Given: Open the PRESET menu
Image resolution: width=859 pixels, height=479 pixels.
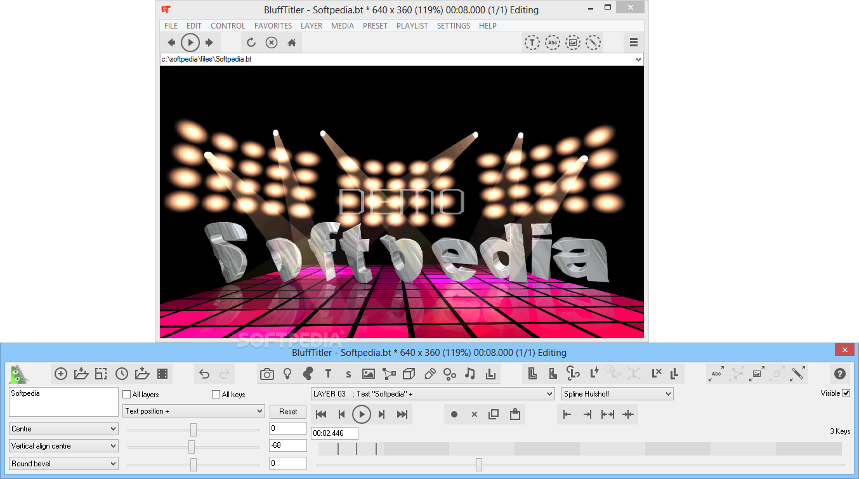Looking at the screenshot, I should click(375, 26).
